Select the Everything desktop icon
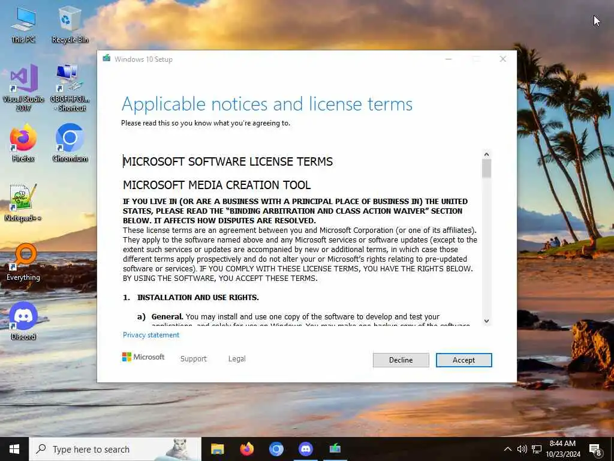Screen dimensions: 614x461 coord(23,262)
